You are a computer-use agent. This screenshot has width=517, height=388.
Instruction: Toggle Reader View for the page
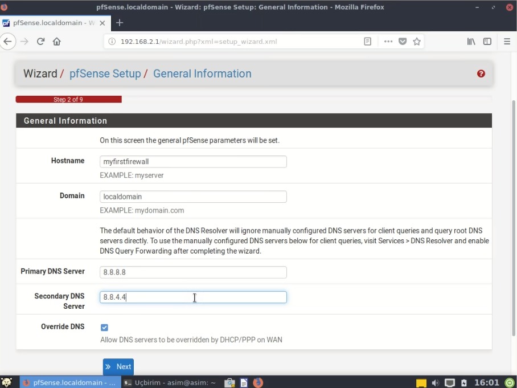(x=368, y=41)
